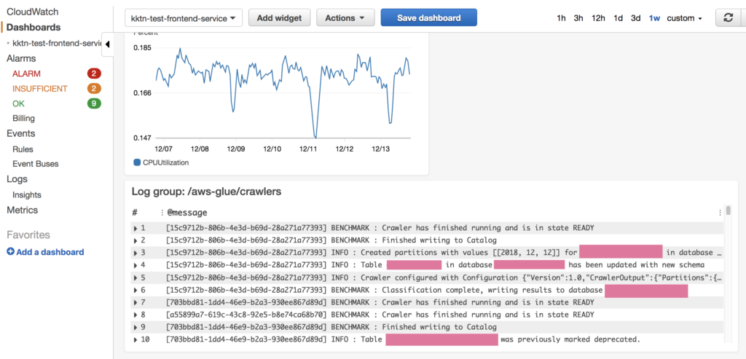Open Rules under Events
The height and width of the screenshot is (359, 746).
click(x=23, y=149)
